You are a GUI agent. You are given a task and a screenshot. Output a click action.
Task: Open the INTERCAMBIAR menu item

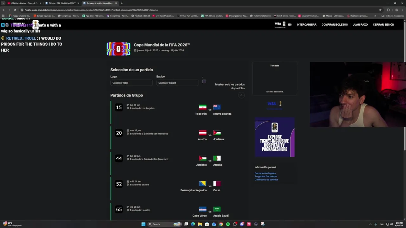pos(306,25)
